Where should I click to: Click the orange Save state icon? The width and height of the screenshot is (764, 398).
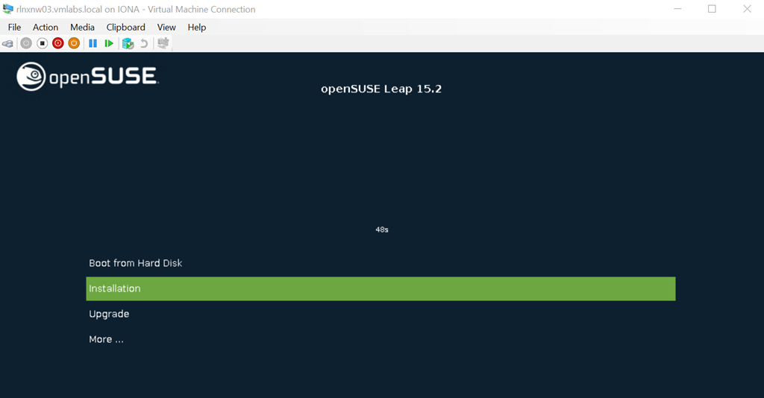pyautogui.click(x=74, y=43)
